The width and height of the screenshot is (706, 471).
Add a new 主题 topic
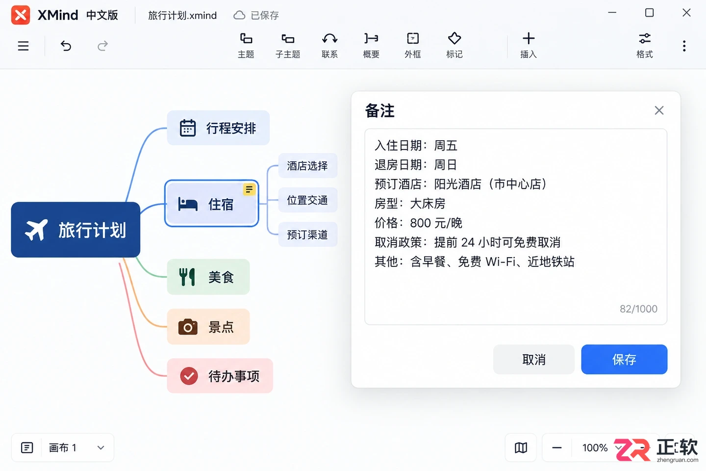(246, 46)
